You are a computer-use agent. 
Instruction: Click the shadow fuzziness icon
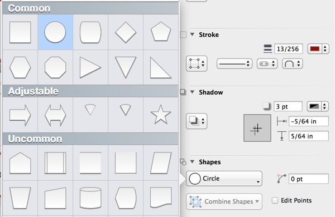[x=266, y=106]
